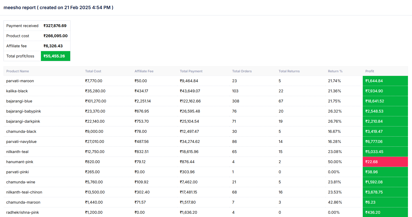Click affiliate fee ₹2,251.14 cell
412x217 pixels.
[x=143, y=101]
